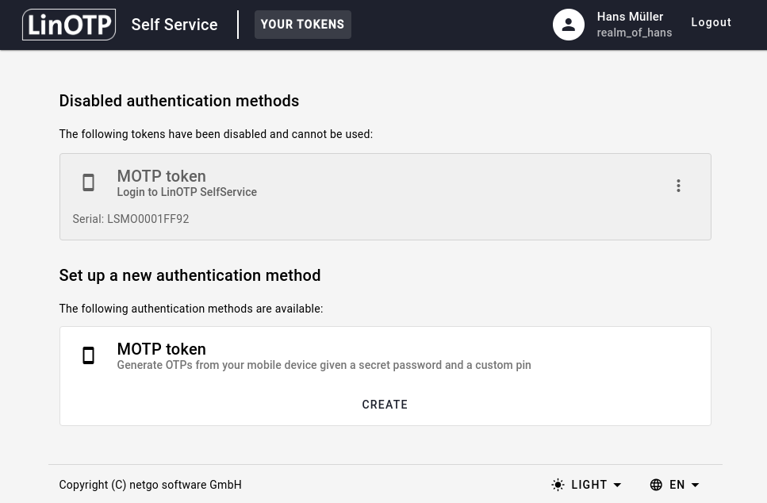
Task: Click the globe language icon
Action: (x=656, y=485)
